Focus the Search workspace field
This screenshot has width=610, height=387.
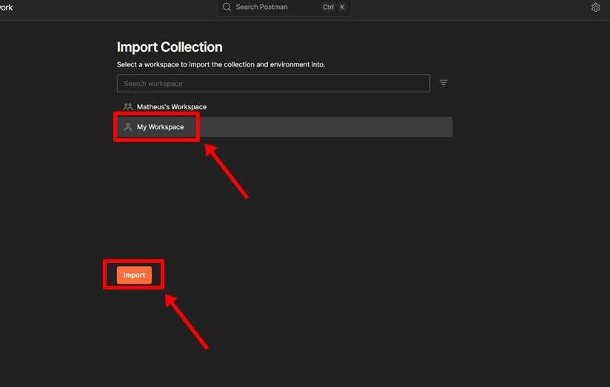click(x=273, y=83)
